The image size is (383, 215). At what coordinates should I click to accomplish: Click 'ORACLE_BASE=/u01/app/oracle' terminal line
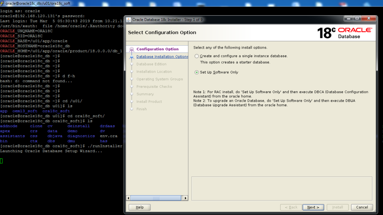(x=34, y=41)
